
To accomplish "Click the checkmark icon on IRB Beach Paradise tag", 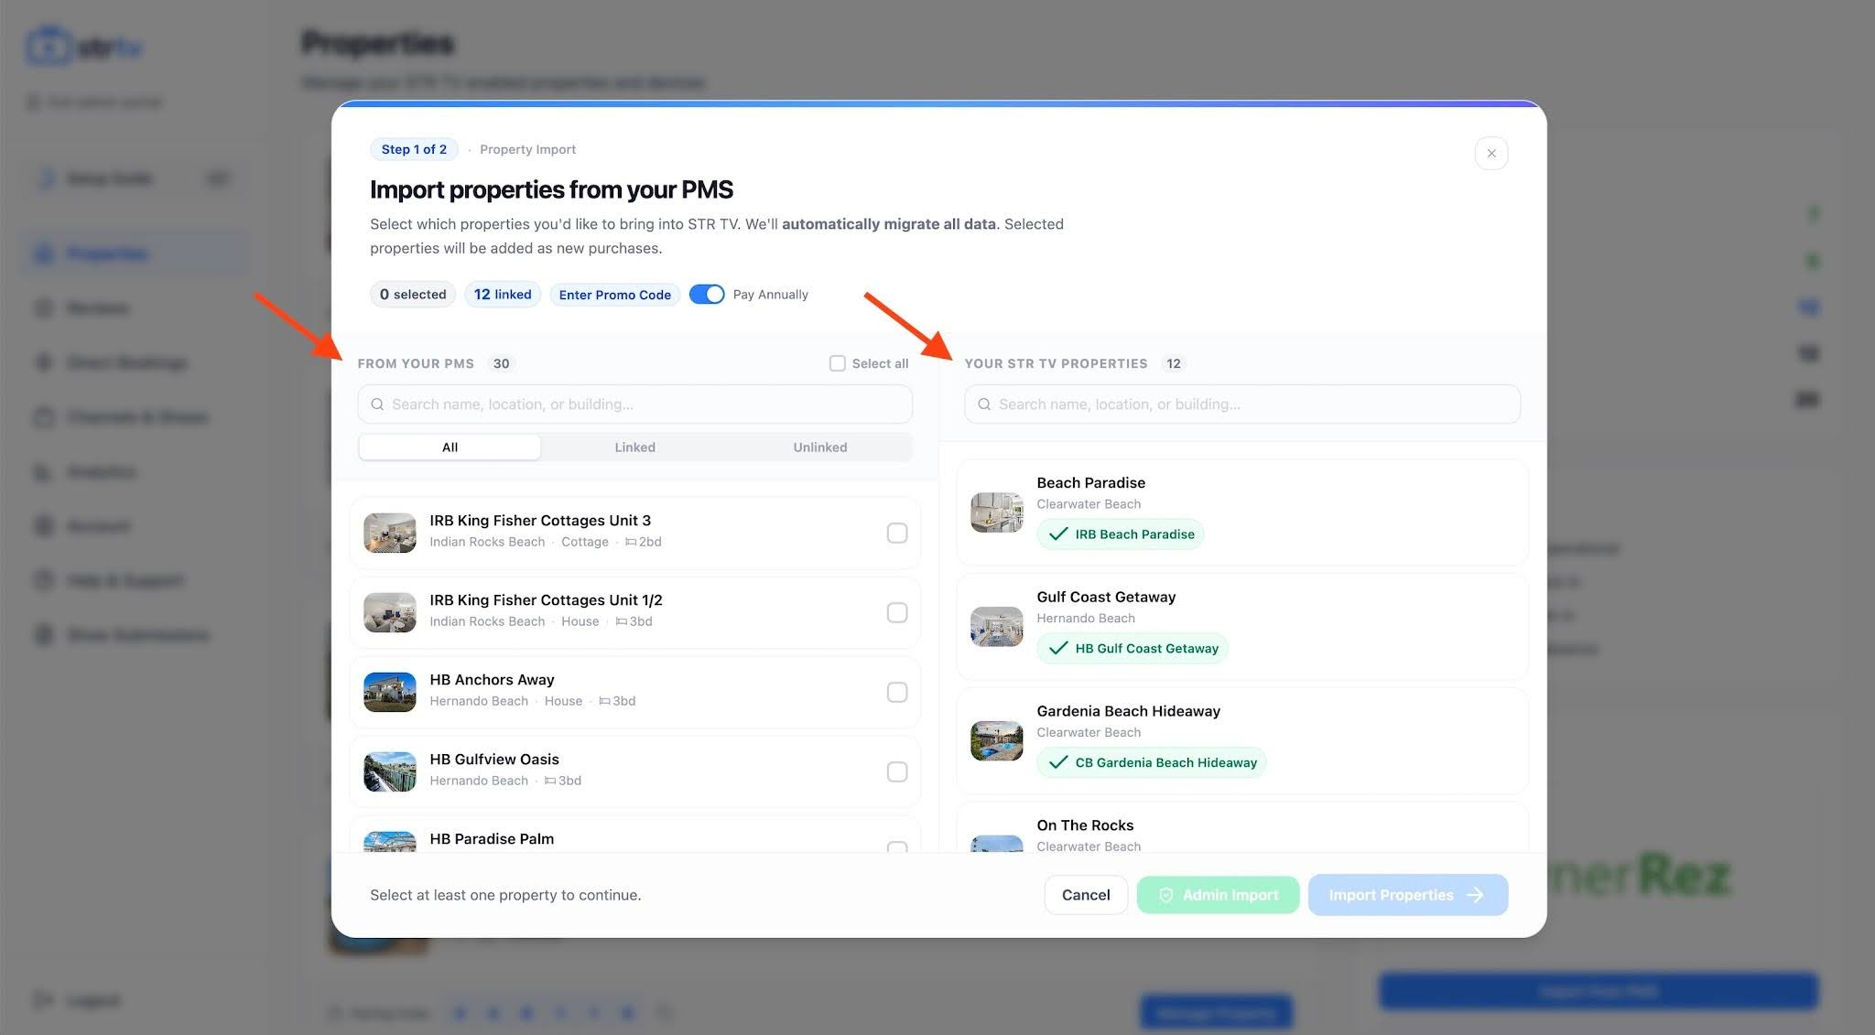I will [x=1058, y=534].
